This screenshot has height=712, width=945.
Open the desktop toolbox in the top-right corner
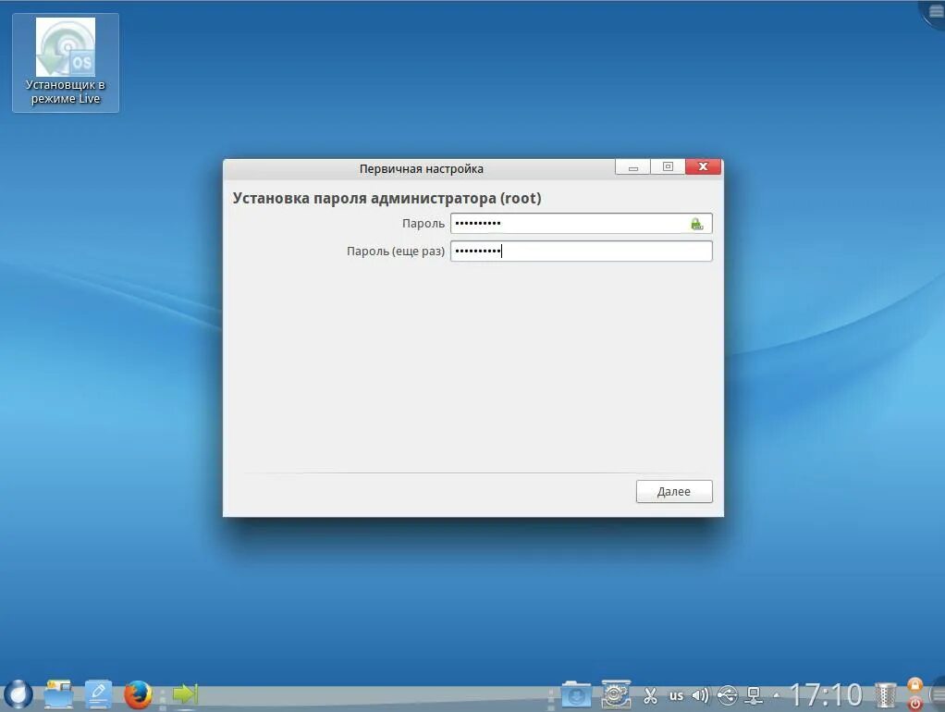tap(935, 13)
